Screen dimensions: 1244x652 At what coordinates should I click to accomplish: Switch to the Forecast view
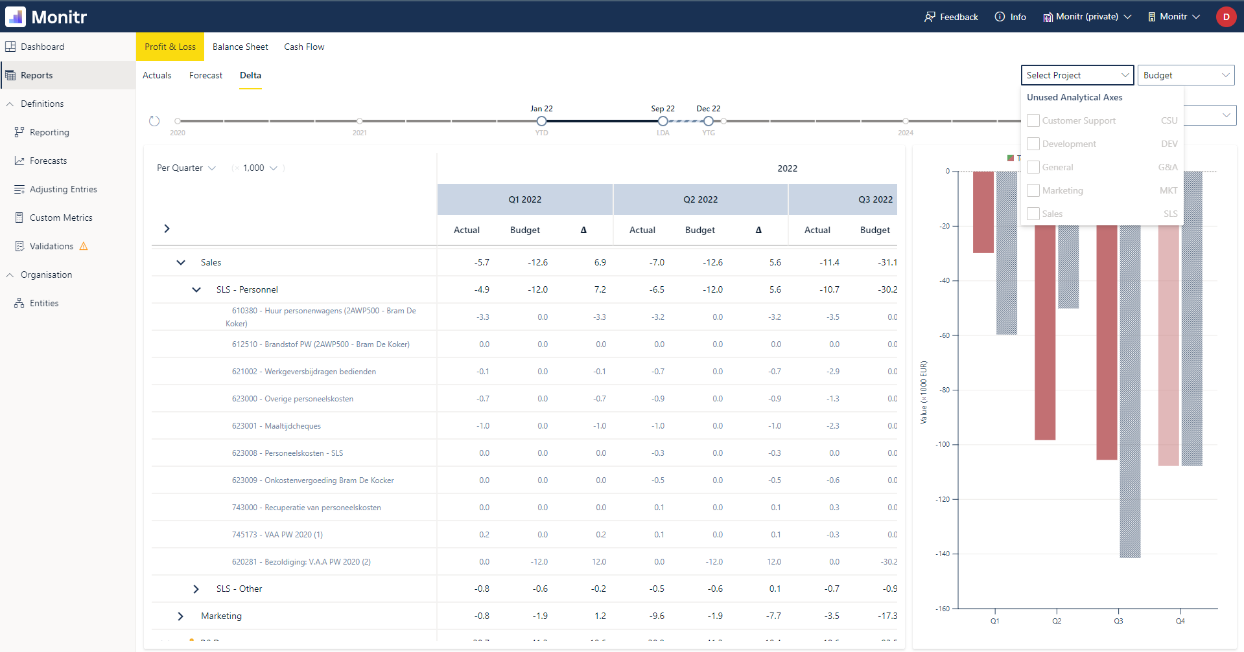[x=205, y=75]
